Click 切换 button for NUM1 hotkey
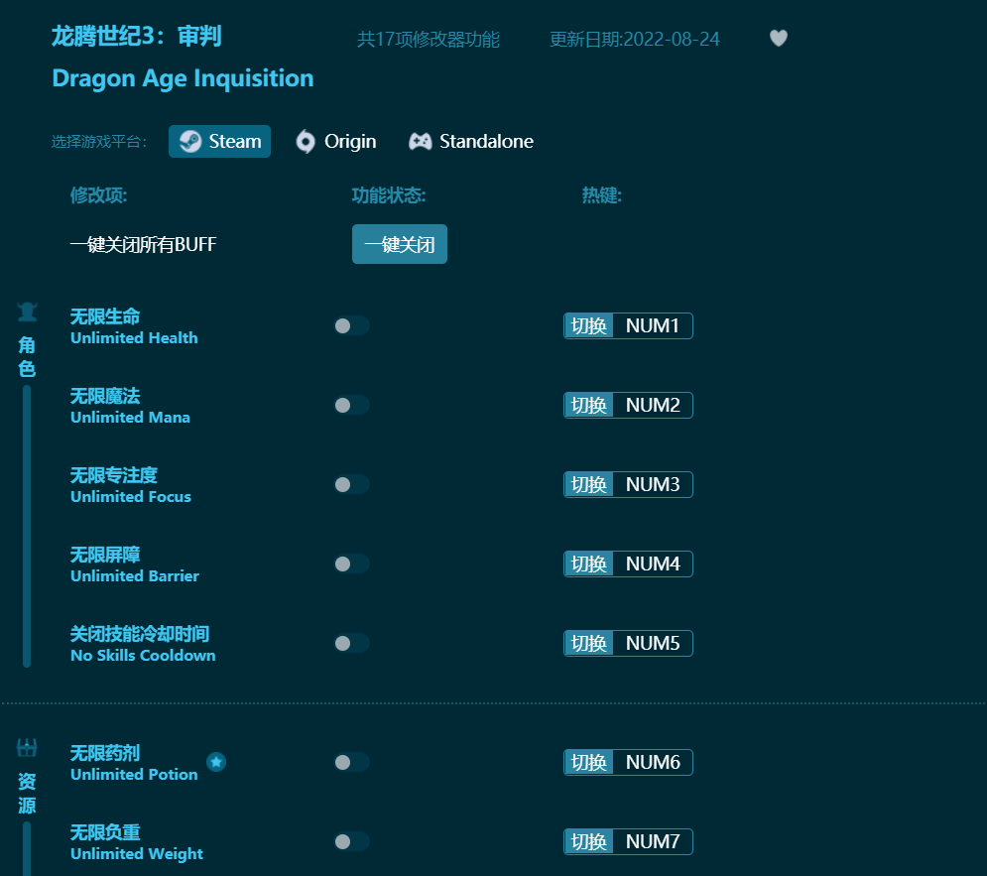The height and width of the screenshot is (876, 987). [589, 326]
